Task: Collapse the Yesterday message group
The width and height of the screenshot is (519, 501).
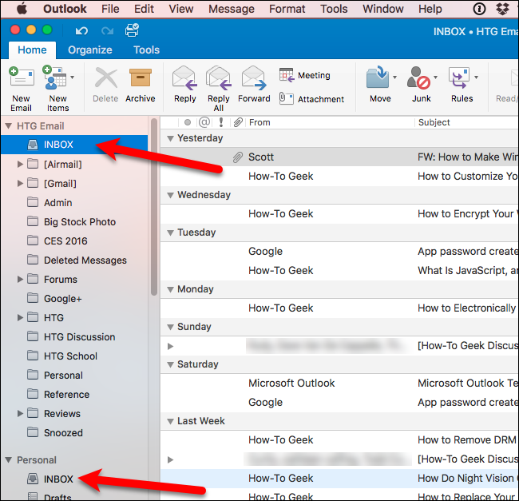Action: (x=169, y=138)
